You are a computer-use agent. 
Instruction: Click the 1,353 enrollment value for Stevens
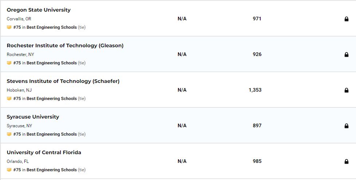coord(255,90)
